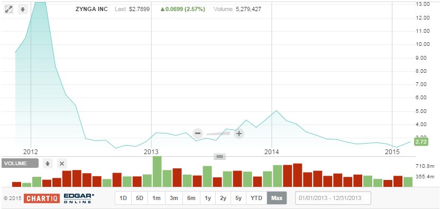Click the Volume 5,279,427 value
This screenshot has width=440, height=209.
[x=249, y=9]
